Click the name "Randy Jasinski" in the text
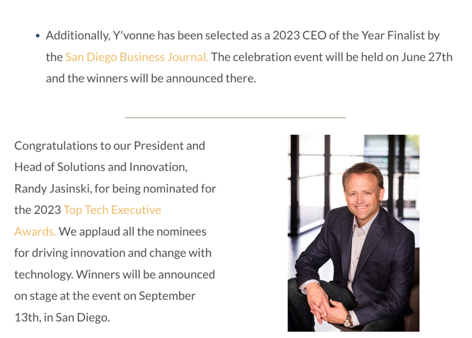 point(53,189)
